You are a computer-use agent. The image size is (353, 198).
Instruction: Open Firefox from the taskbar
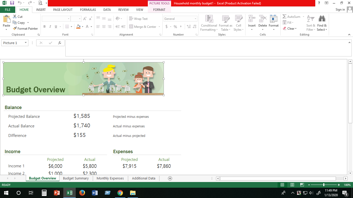click(x=82, y=193)
